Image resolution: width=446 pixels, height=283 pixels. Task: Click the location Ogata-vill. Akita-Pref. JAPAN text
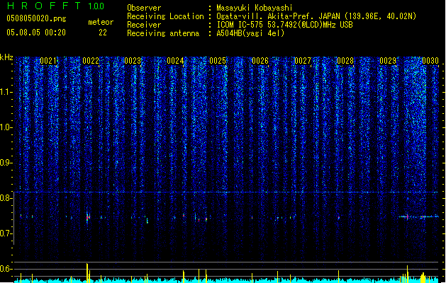click(278, 16)
